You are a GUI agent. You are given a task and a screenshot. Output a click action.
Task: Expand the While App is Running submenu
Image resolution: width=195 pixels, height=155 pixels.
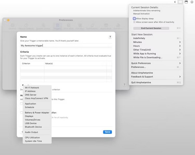(x=156, y=53)
